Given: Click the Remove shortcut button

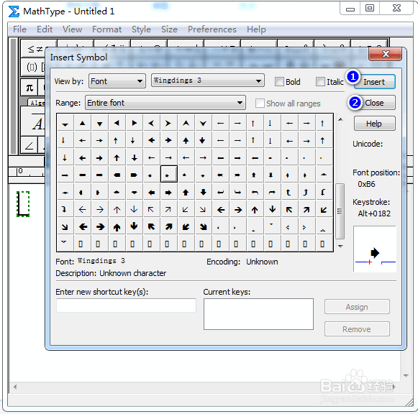Looking at the screenshot, I should coord(357,329).
